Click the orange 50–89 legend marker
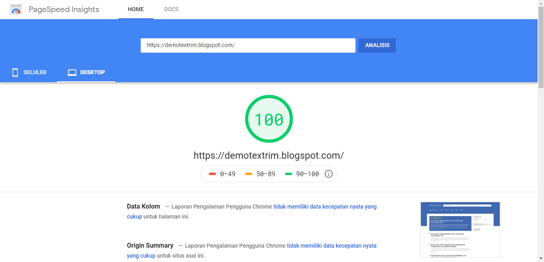 [x=249, y=174]
